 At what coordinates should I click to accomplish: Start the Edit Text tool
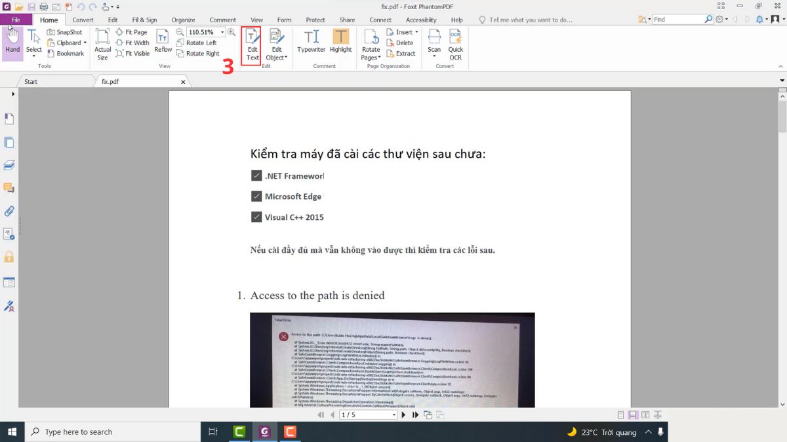click(x=252, y=45)
